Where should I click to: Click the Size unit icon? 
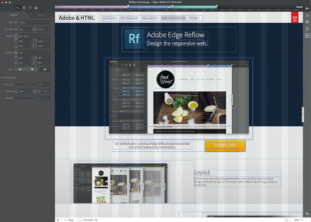click(16, 23)
